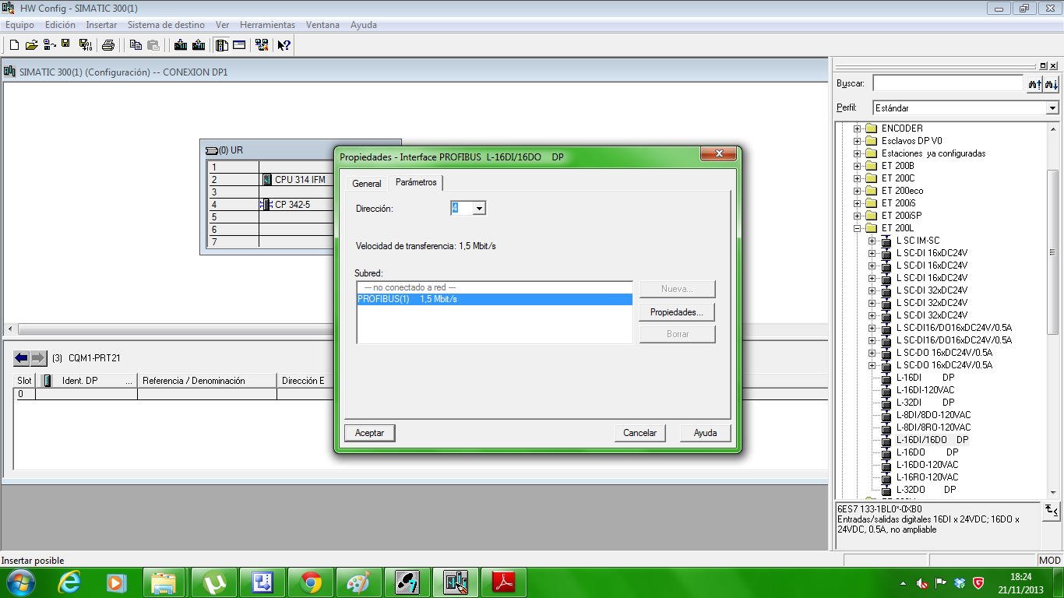Click the search downward binoculars icon

1052,83
